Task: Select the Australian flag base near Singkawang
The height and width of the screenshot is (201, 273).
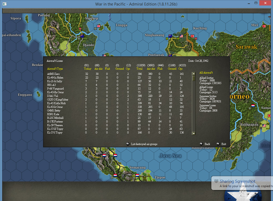Action: [170, 36]
